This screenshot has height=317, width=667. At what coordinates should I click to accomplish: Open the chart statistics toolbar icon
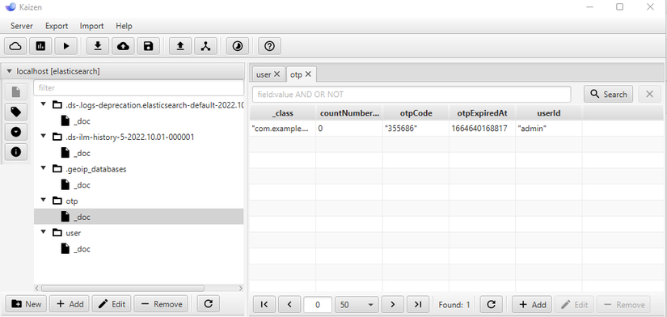point(40,46)
